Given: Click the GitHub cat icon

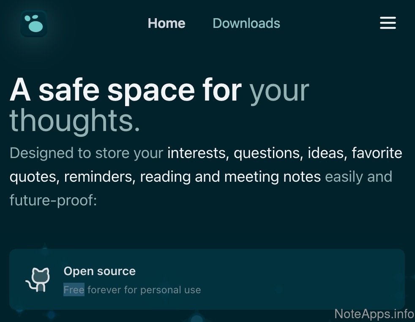Looking at the screenshot, I should coord(38,279).
